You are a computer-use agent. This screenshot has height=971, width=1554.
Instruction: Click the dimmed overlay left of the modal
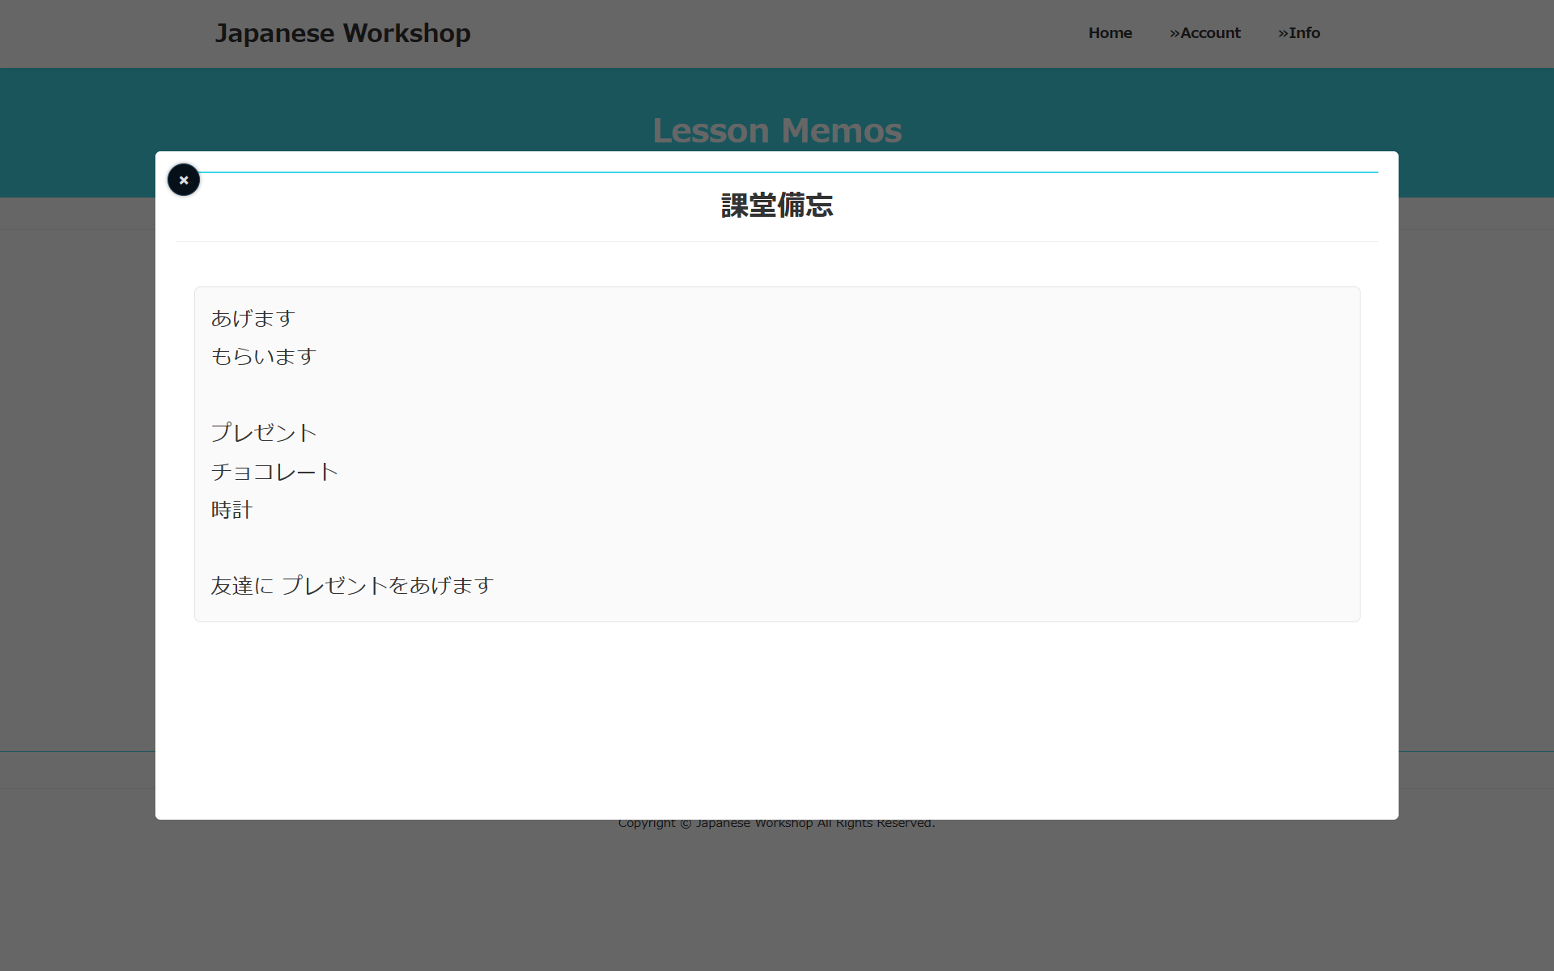pyautogui.click(x=77, y=485)
